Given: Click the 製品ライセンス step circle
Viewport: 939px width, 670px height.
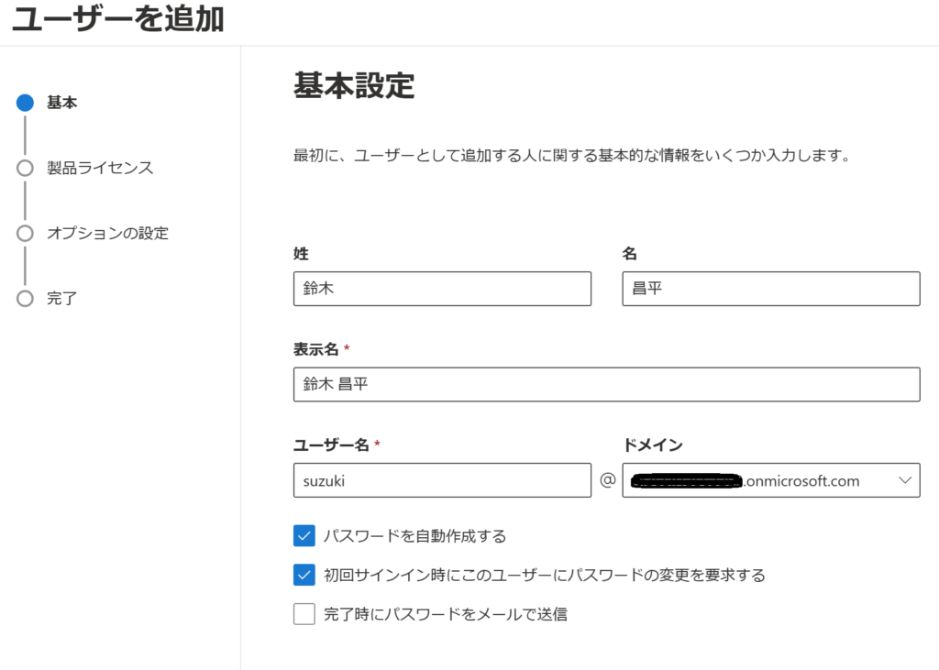Looking at the screenshot, I should tap(25, 168).
